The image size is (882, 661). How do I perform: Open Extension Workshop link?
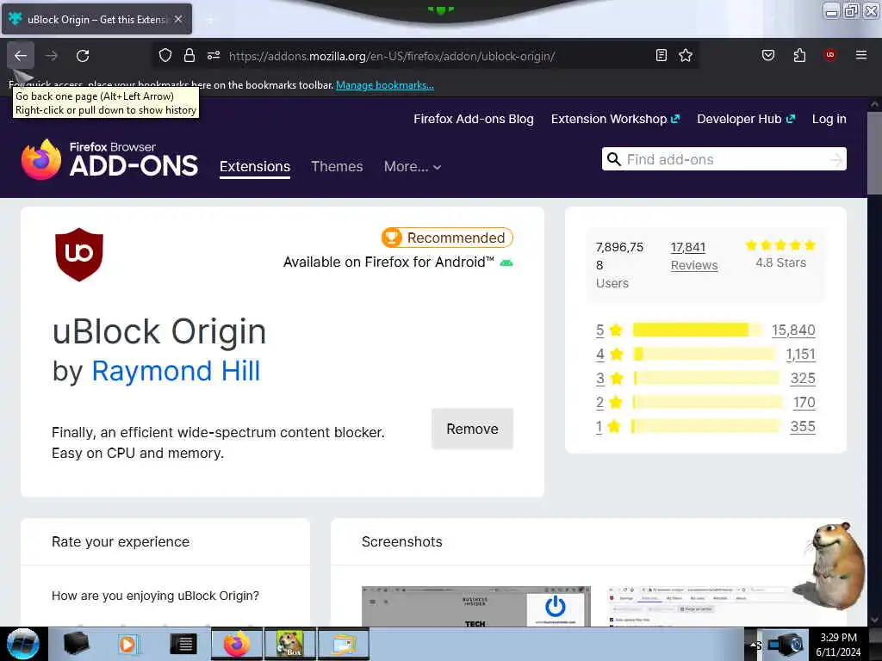pos(615,119)
